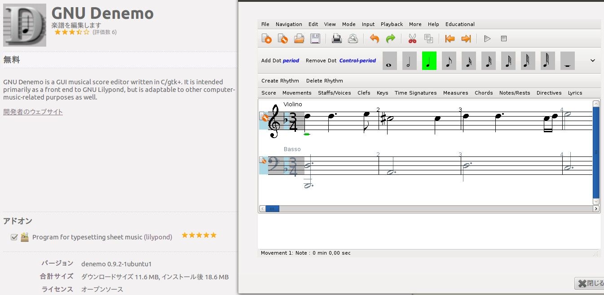Select the whole note duration button
The width and height of the screenshot is (604, 295).
coord(389,61)
